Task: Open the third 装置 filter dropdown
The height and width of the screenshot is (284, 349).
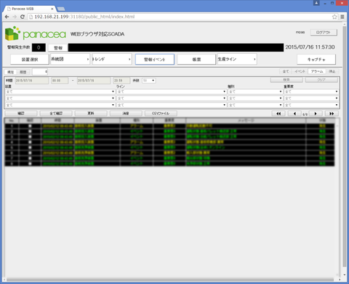Action: point(60,105)
